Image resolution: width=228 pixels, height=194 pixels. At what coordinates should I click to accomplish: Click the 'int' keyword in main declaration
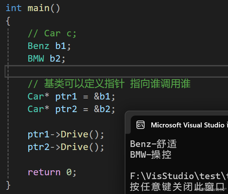[14, 8]
